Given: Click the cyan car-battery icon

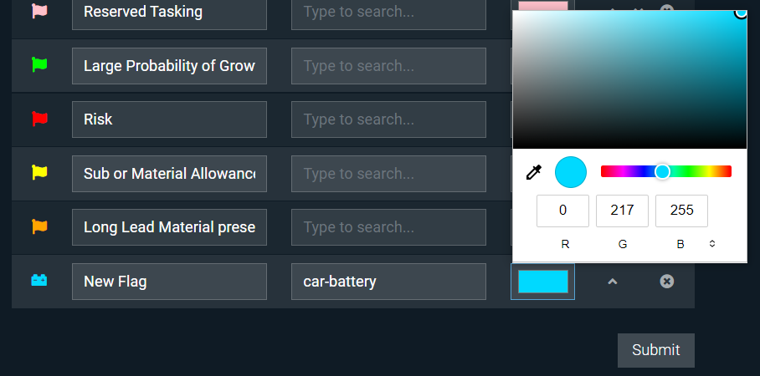Looking at the screenshot, I should point(39,280).
